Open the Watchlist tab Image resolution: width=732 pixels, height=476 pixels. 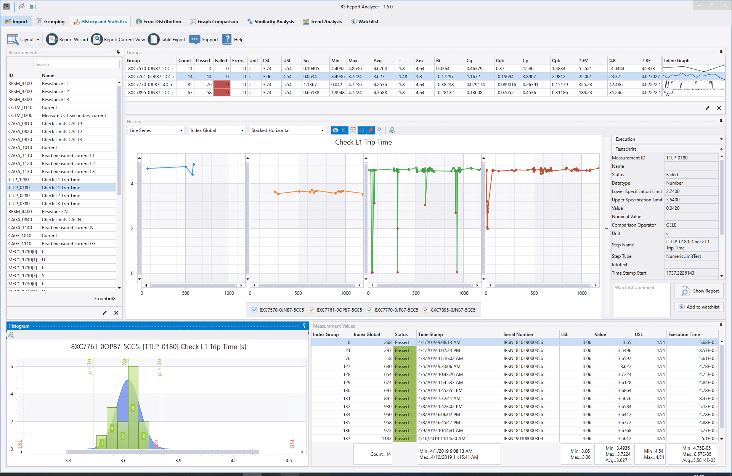click(x=364, y=22)
